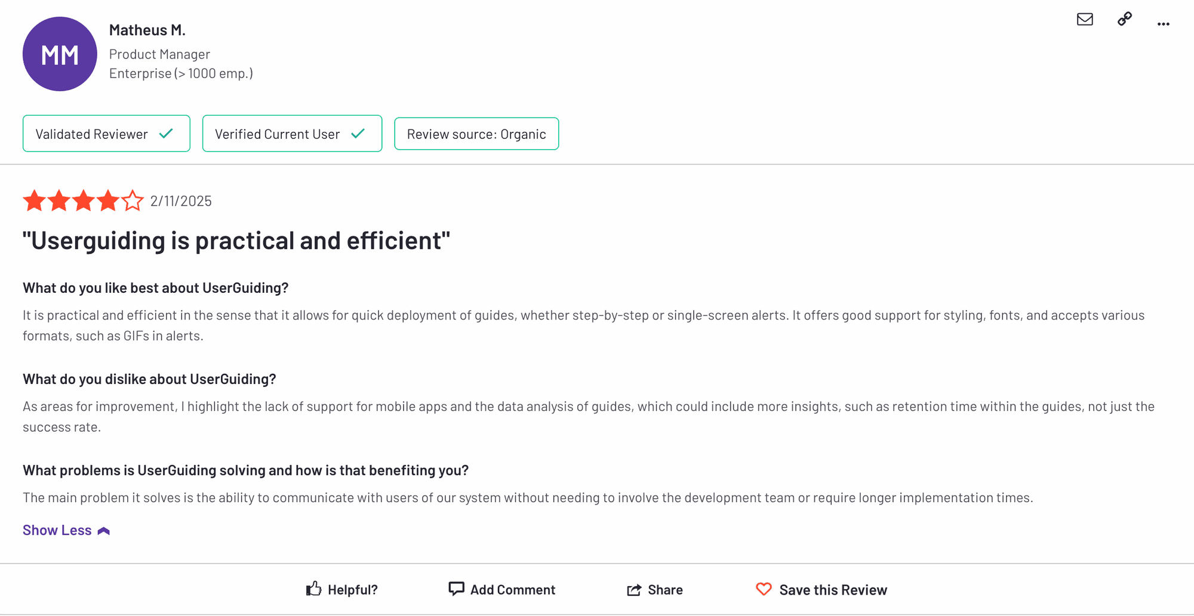
Task: Click the Share arrow icon
Action: (634, 590)
